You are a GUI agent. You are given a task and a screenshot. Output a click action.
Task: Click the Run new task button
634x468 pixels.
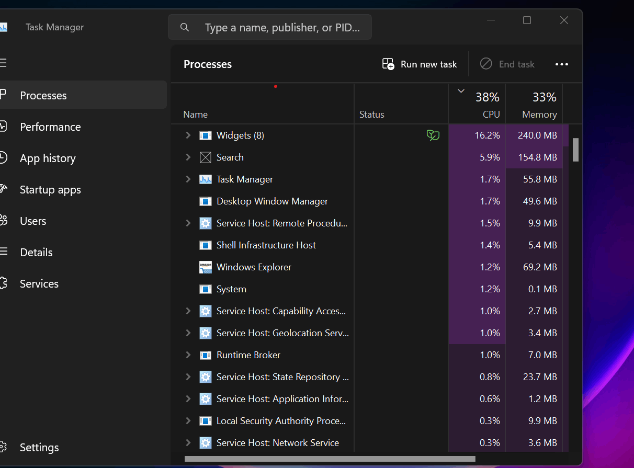click(x=420, y=64)
